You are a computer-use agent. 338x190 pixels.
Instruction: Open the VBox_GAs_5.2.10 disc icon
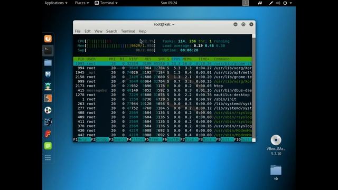[x=276, y=140]
